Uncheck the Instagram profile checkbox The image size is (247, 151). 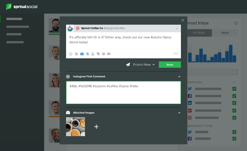[234, 118]
